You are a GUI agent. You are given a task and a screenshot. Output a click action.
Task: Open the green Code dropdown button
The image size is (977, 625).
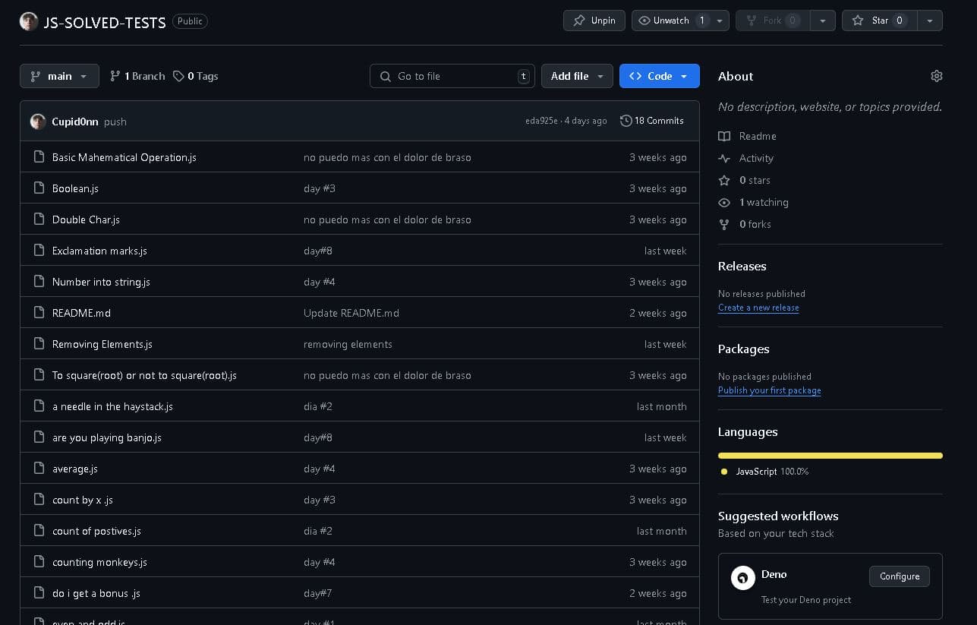pos(659,76)
